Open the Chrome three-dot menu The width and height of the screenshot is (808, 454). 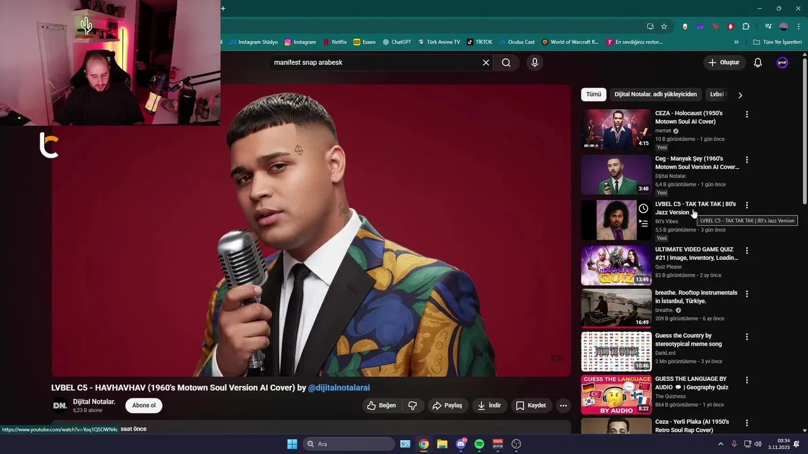(799, 26)
